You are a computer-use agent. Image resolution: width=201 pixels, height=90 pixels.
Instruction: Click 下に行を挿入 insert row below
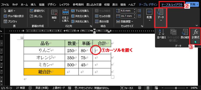80,11
